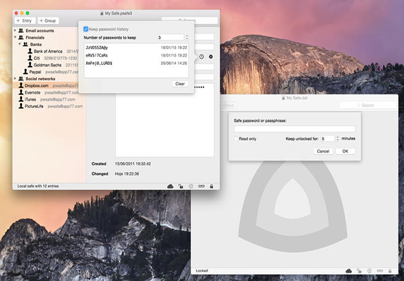The width and height of the screenshot is (404, 281).
Task: Click the Safe password or passphrase field
Action: tap(294, 129)
